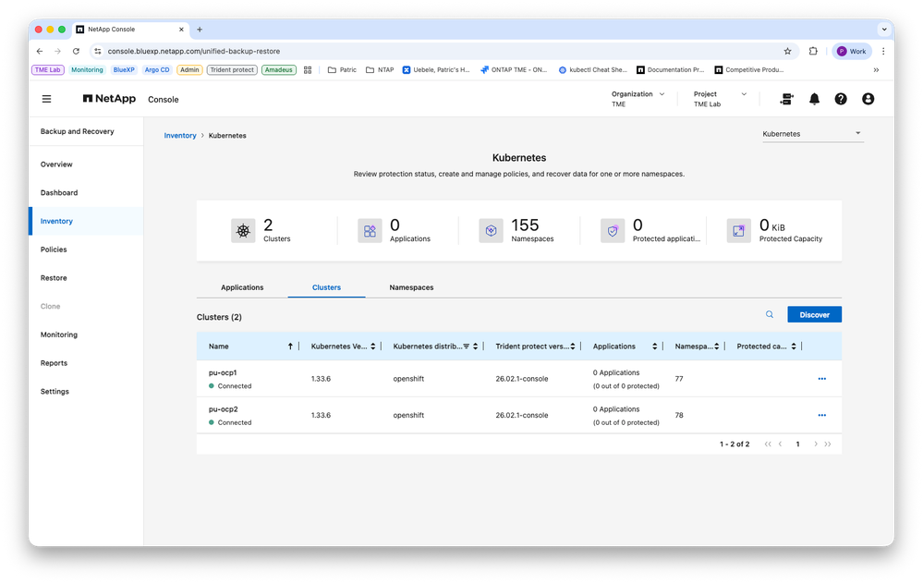Open the hamburger navigation menu
This screenshot has width=923, height=584.
pyautogui.click(x=46, y=99)
